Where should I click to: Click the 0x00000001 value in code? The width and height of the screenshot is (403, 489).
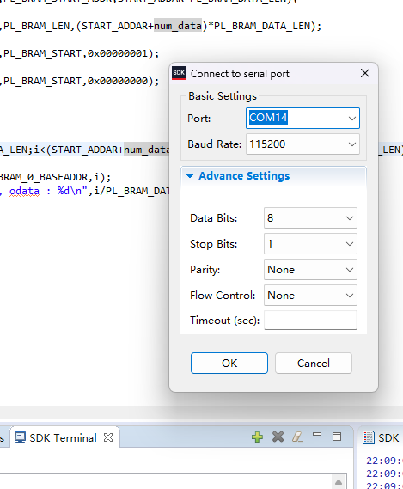[117, 53]
